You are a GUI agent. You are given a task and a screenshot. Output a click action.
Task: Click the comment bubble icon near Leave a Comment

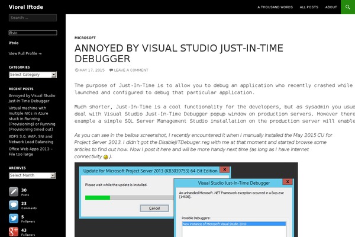click(x=111, y=70)
